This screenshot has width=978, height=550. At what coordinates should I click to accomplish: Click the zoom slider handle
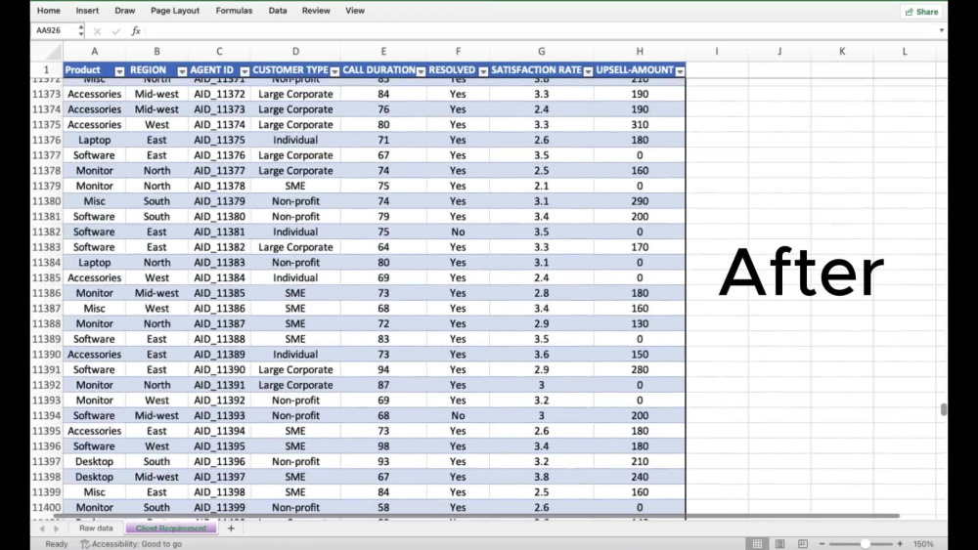point(866,544)
